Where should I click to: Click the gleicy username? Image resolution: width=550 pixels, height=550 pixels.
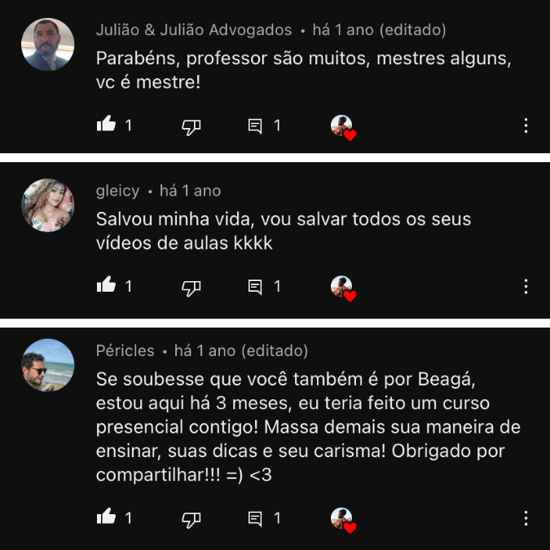coord(118,191)
